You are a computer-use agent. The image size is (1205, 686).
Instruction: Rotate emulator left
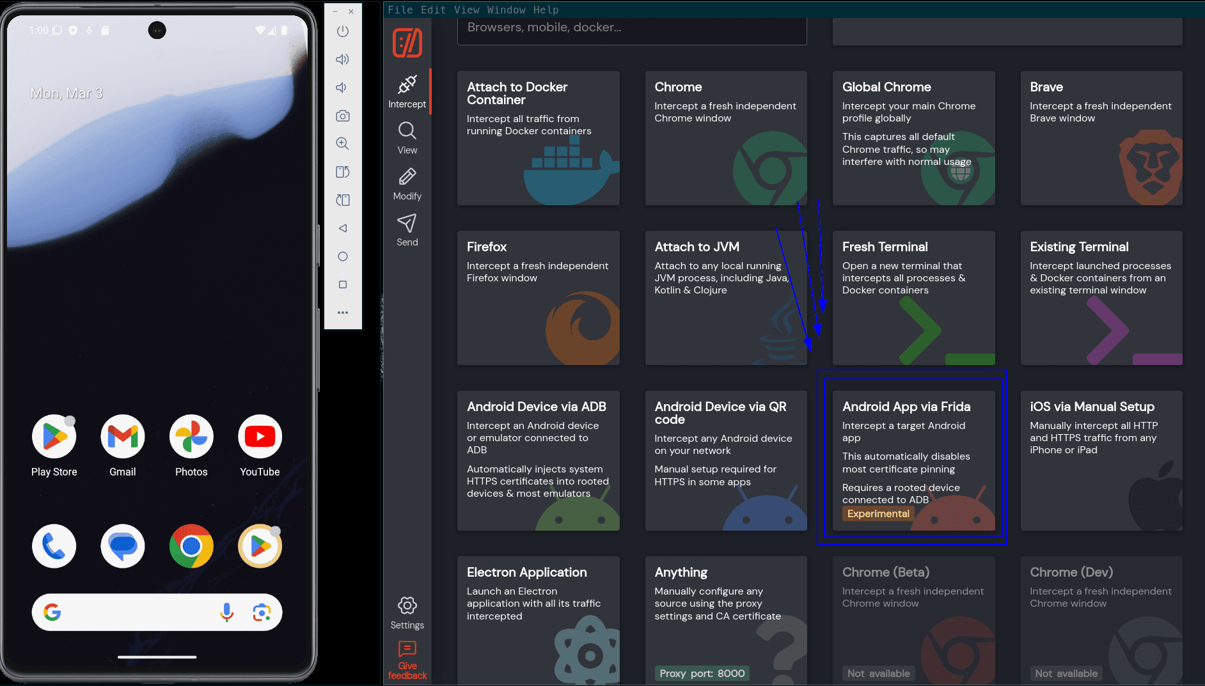click(x=343, y=172)
